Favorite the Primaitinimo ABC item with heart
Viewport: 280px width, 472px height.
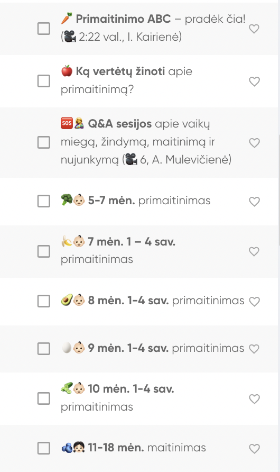click(x=254, y=29)
